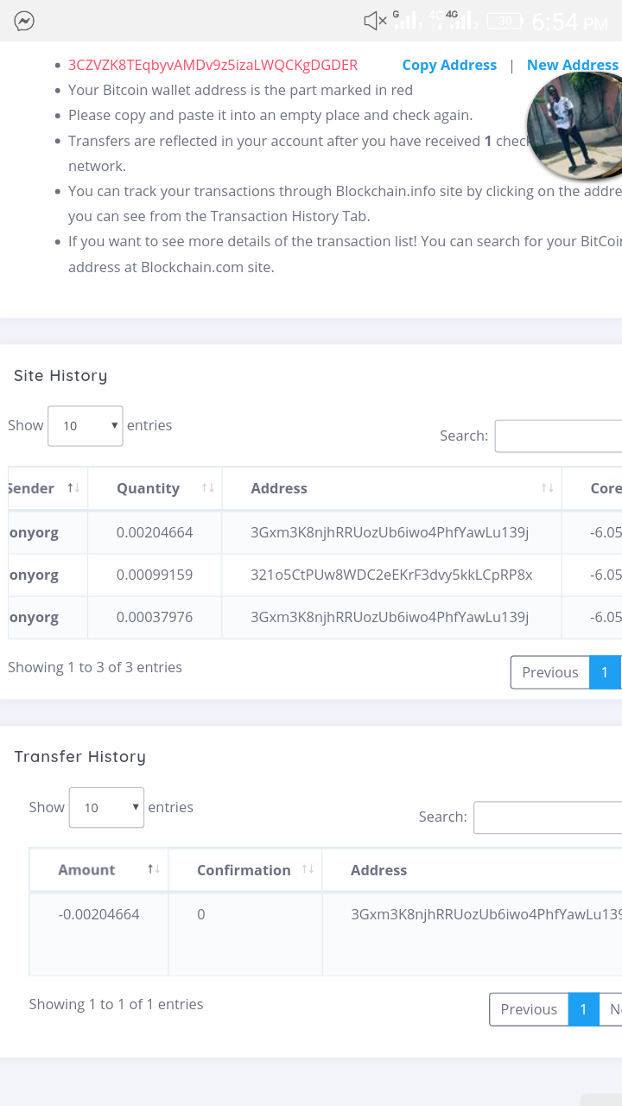Viewport: 622px width, 1106px height.
Task: Sort Transfer History by Confirmation arrows
Action: (308, 869)
